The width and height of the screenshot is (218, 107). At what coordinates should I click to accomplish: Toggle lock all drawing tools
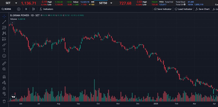(4, 88)
